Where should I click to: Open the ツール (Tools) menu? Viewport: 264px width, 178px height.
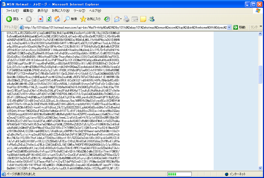click(x=79, y=11)
